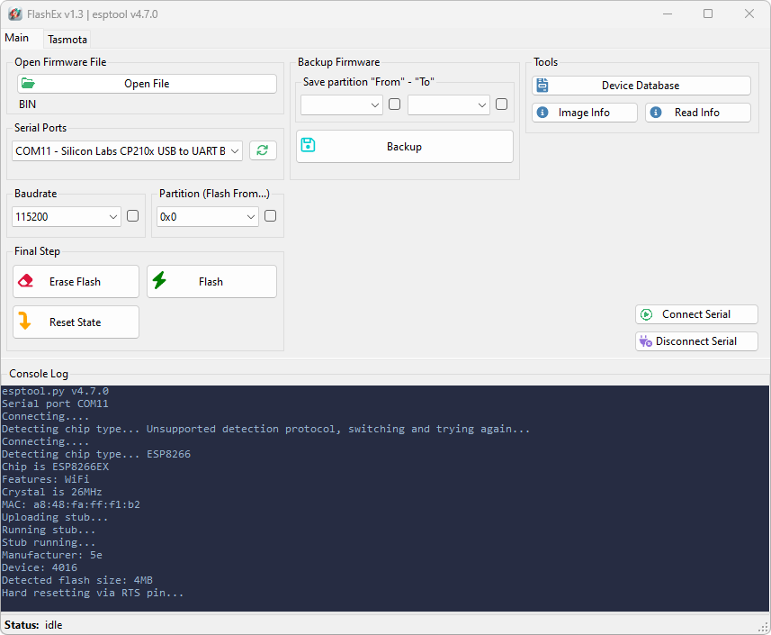Click the Device Database icon
The height and width of the screenshot is (635, 771).
(x=542, y=86)
